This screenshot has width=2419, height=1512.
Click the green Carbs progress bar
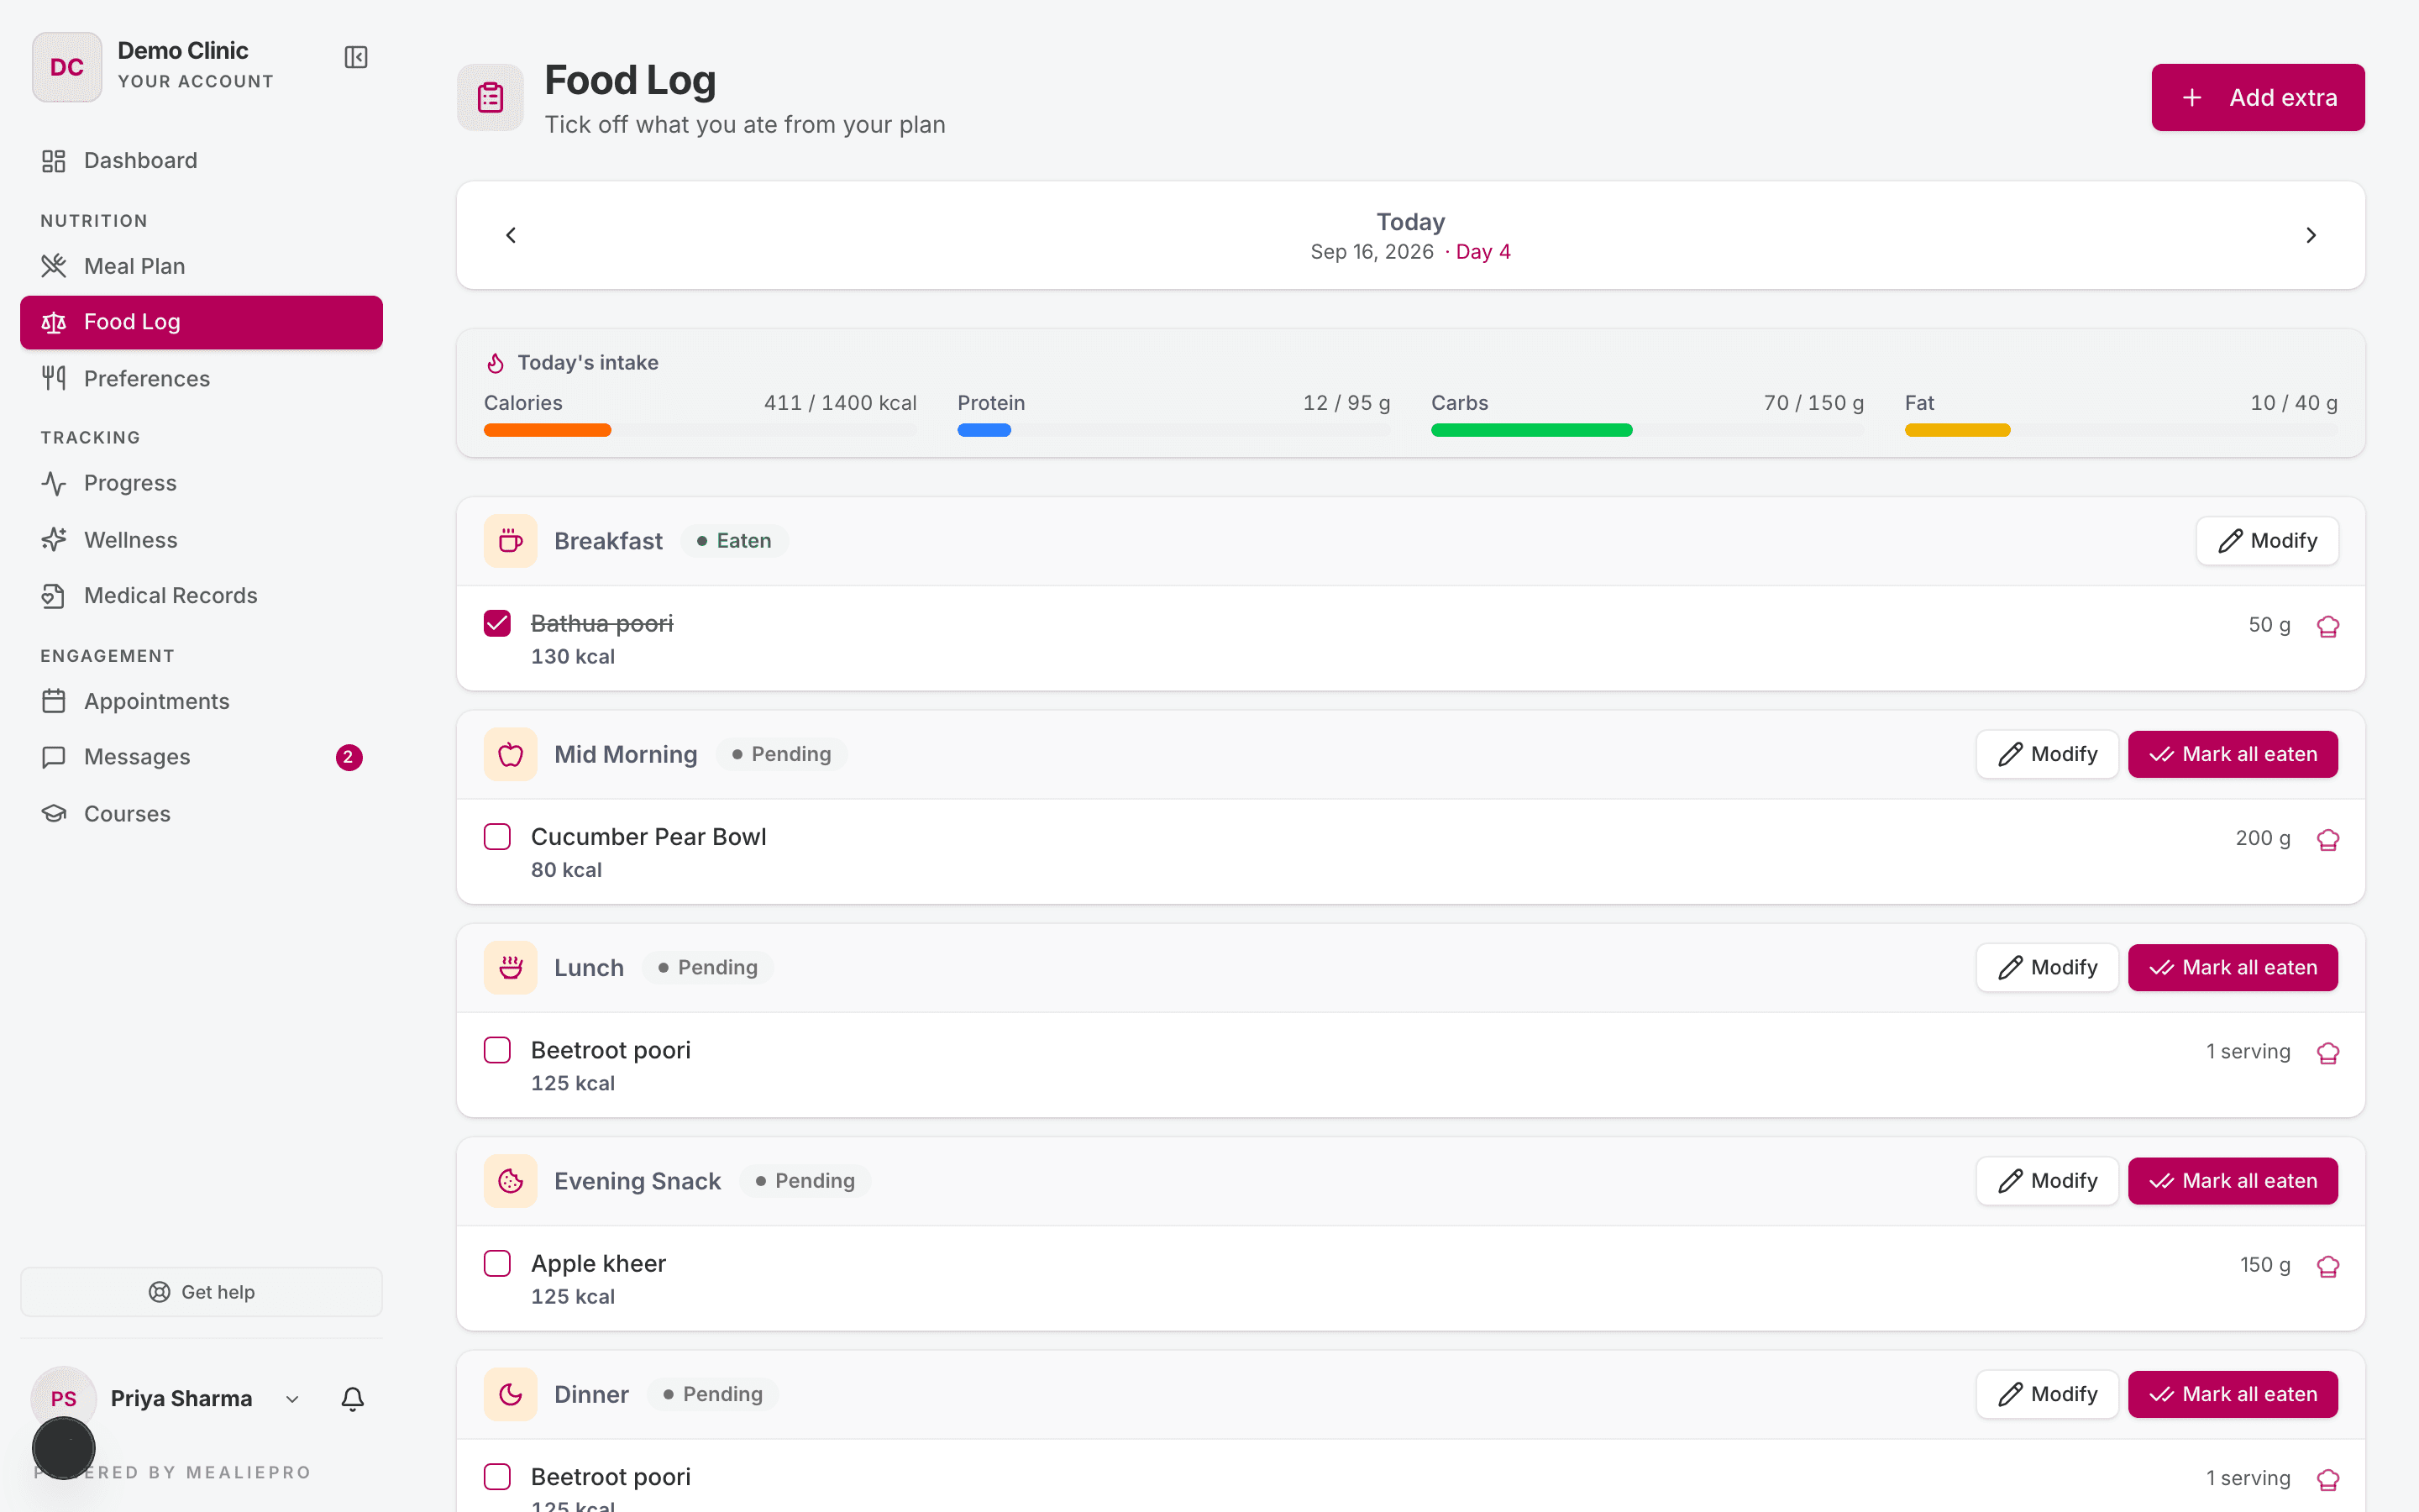[x=1531, y=430]
